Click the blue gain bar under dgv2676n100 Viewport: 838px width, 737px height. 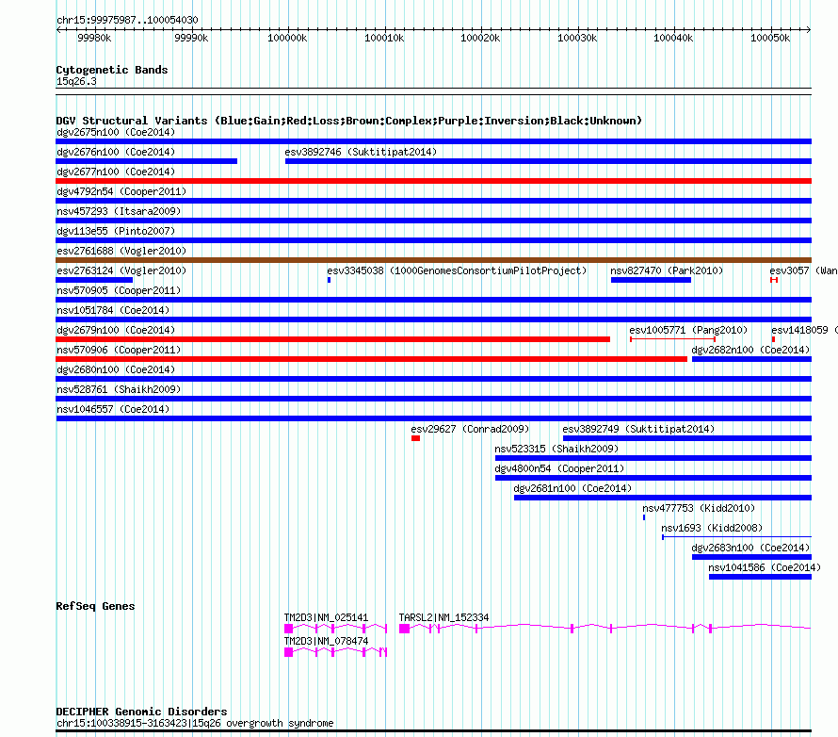(x=147, y=161)
